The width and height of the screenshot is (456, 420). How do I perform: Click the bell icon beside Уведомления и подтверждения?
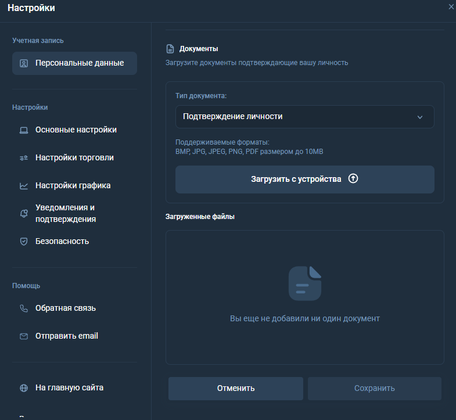24,214
